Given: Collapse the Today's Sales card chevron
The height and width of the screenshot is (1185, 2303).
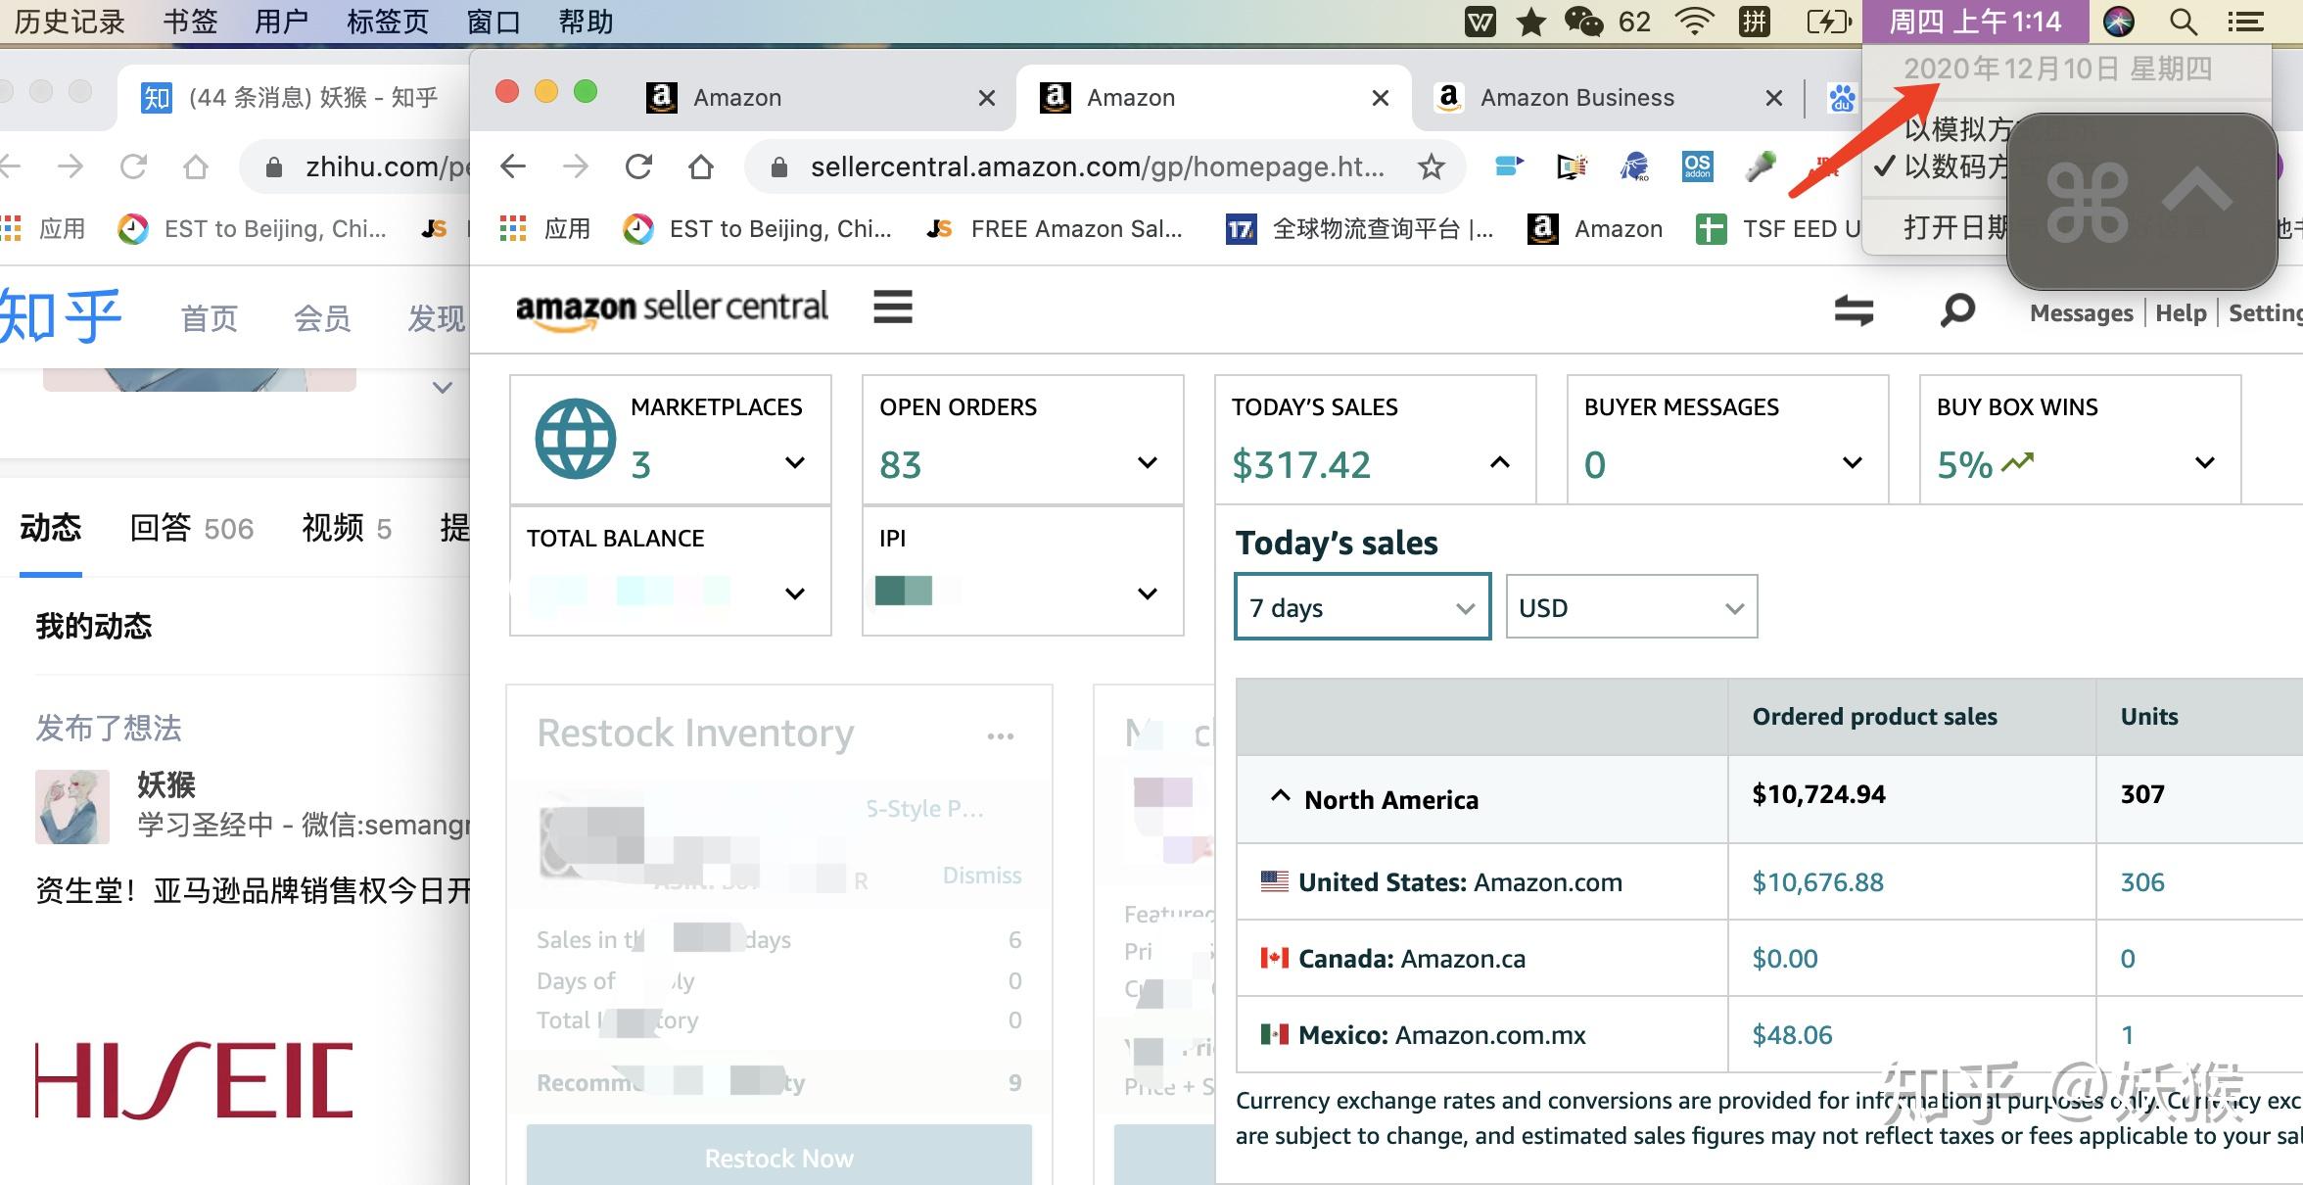Looking at the screenshot, I should (1499, 462).
